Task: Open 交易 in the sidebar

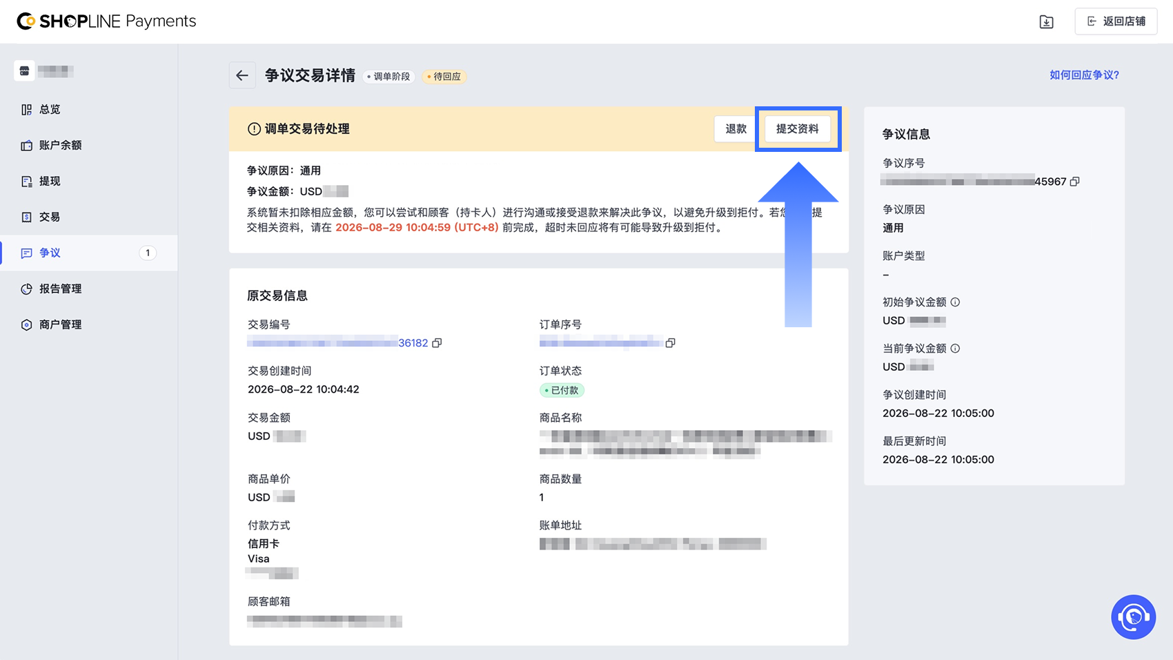Action: pyautogui.click(x=88, y=217)
